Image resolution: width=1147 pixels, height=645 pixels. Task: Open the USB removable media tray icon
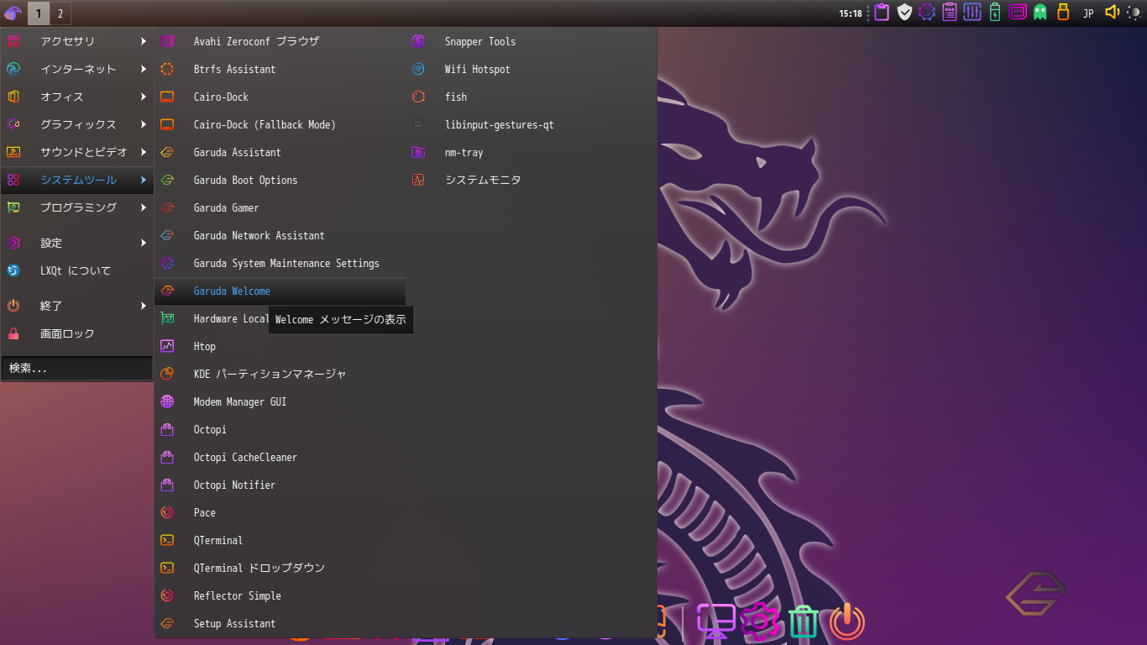click(x=1063, y=13)
